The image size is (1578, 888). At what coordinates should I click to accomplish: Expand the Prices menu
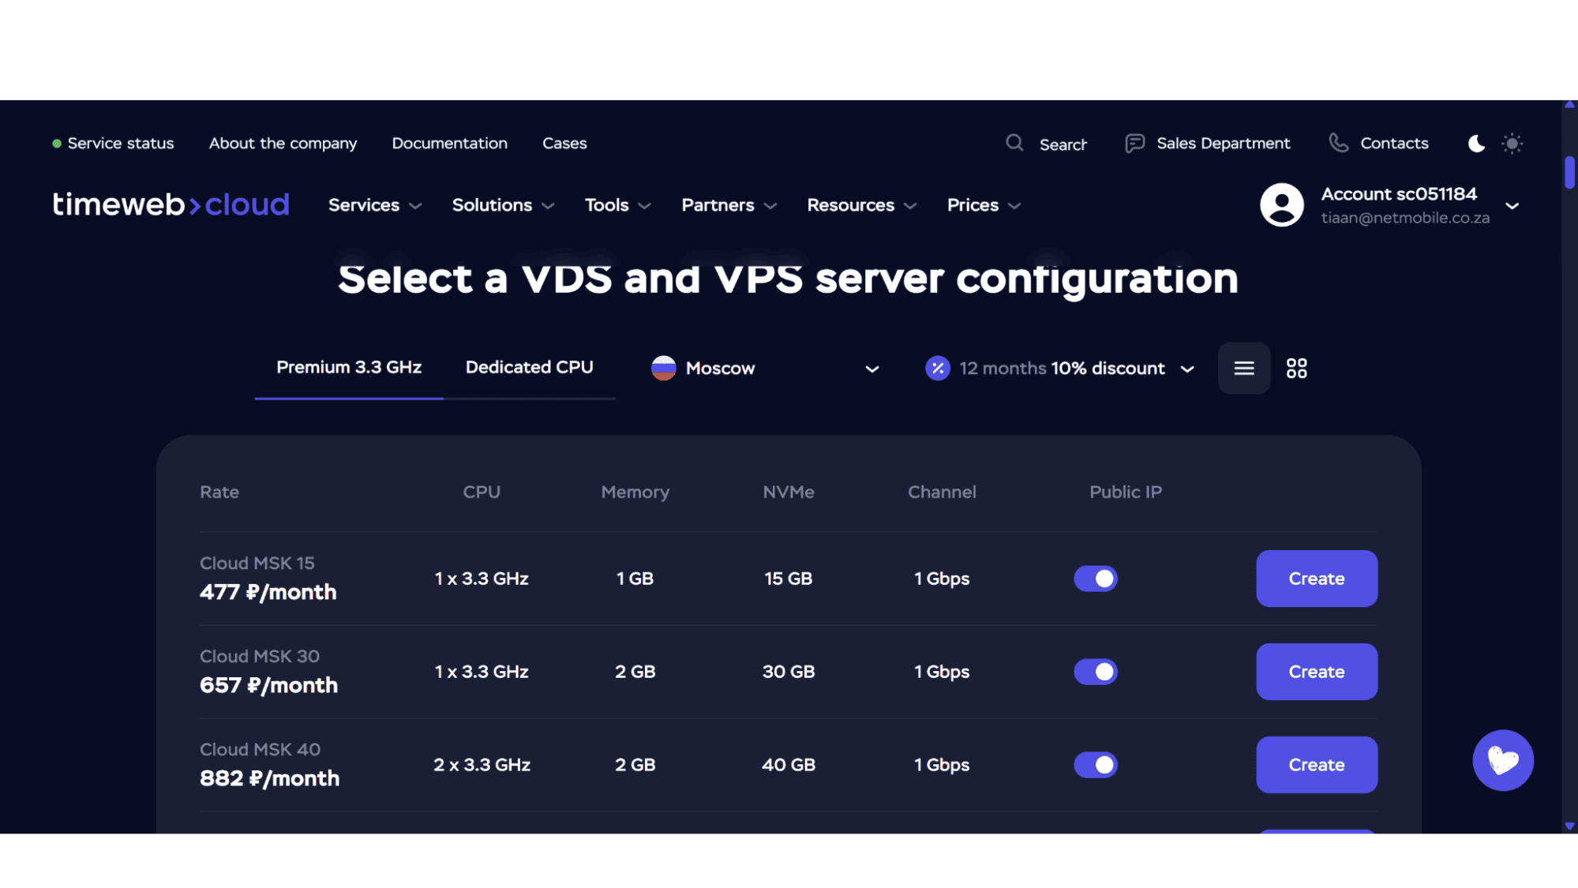pyautogui.click(x=984, y=205)
